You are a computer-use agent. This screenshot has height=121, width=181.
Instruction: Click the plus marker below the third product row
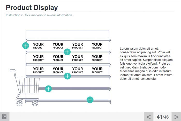67,76
